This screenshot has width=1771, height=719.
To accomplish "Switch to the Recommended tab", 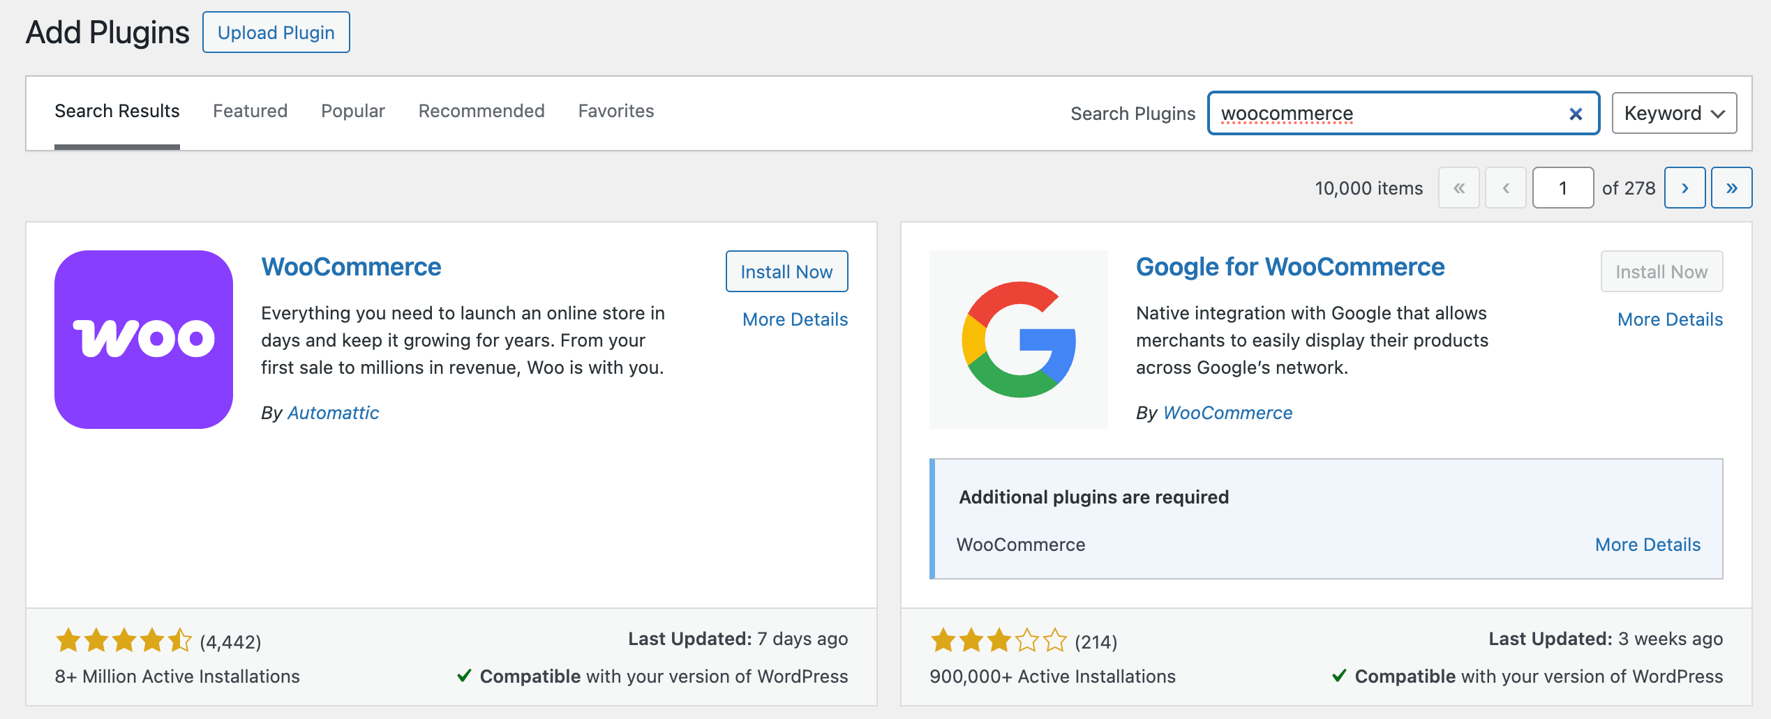I will 481,111.
